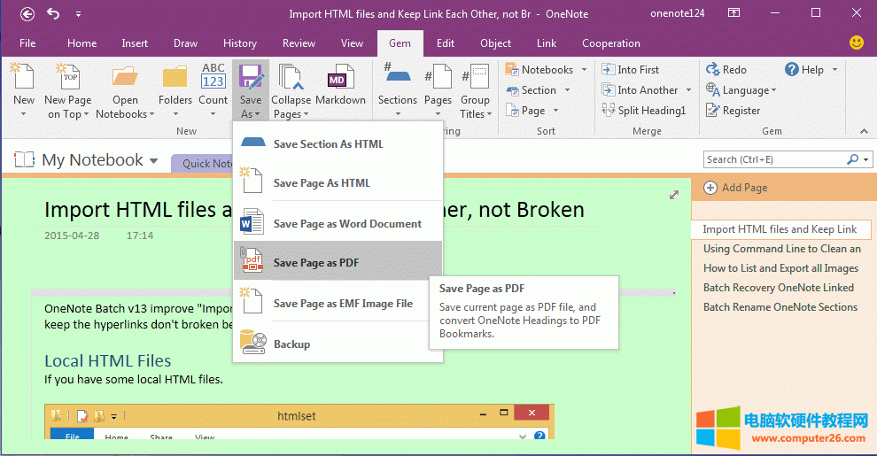Click the Local HTML Files heading
Screen dimensions: 877x456
(108, 361)
